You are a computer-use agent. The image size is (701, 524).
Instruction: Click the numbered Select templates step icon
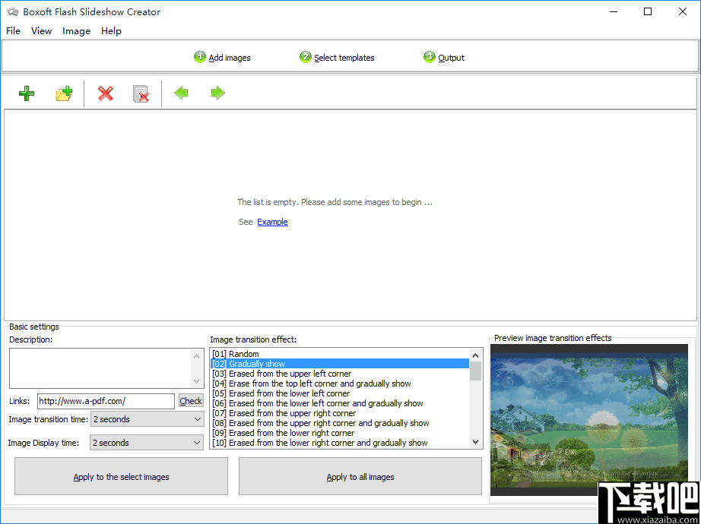click(305, 56)
